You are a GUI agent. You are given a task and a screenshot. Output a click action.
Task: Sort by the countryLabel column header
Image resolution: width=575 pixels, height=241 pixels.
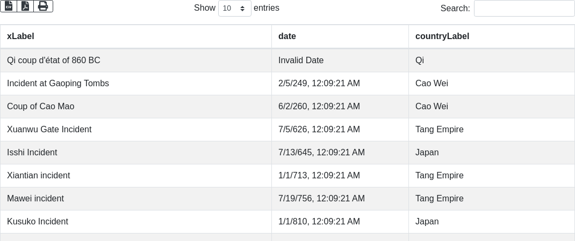click(x=442, y=36)
